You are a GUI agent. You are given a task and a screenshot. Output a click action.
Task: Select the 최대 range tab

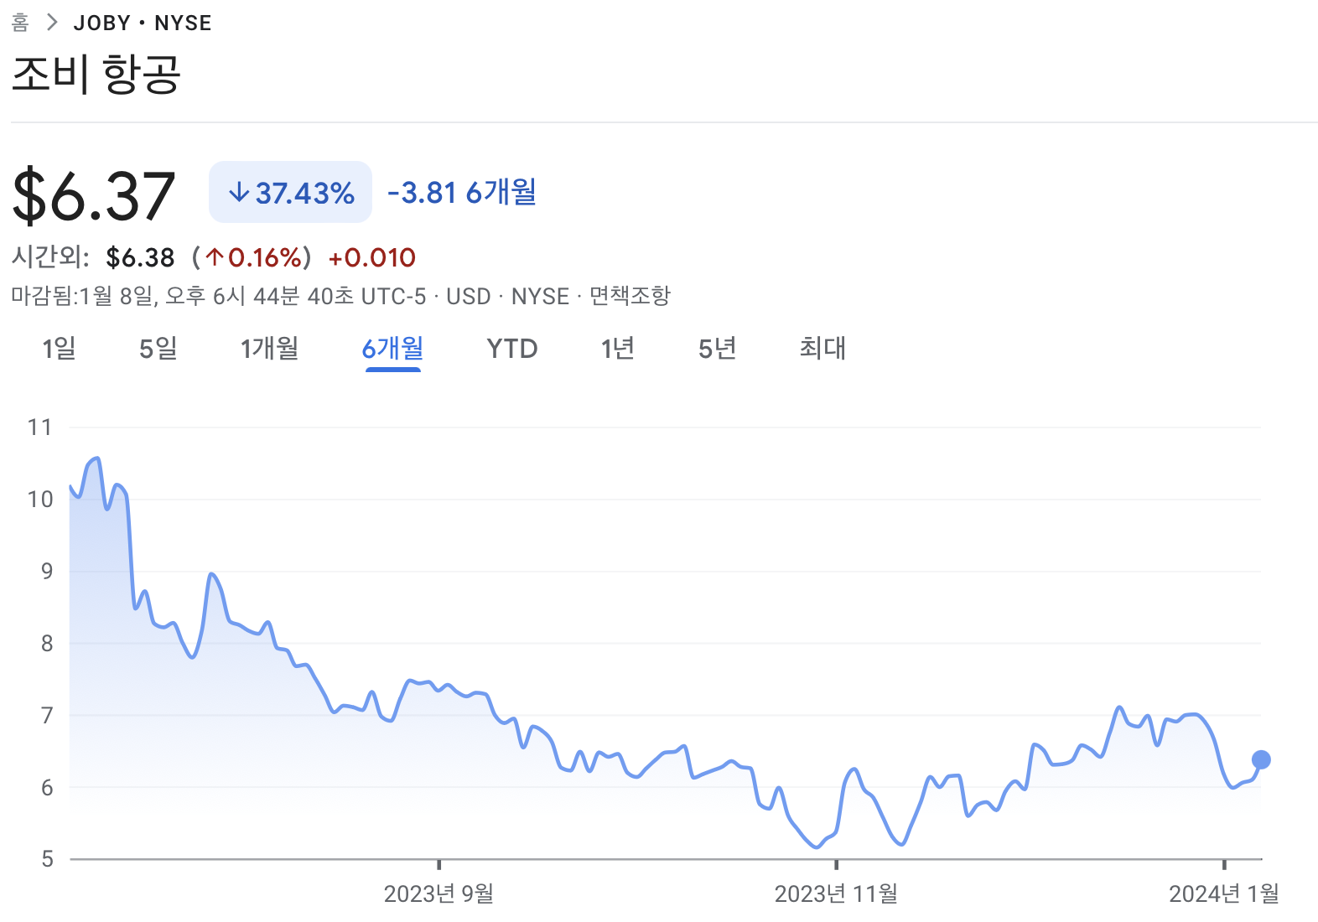pos(822,348)
